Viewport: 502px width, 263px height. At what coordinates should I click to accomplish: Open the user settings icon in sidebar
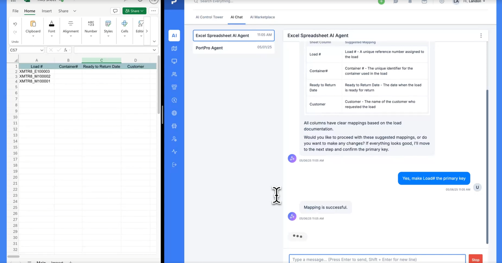pos(174,139)
